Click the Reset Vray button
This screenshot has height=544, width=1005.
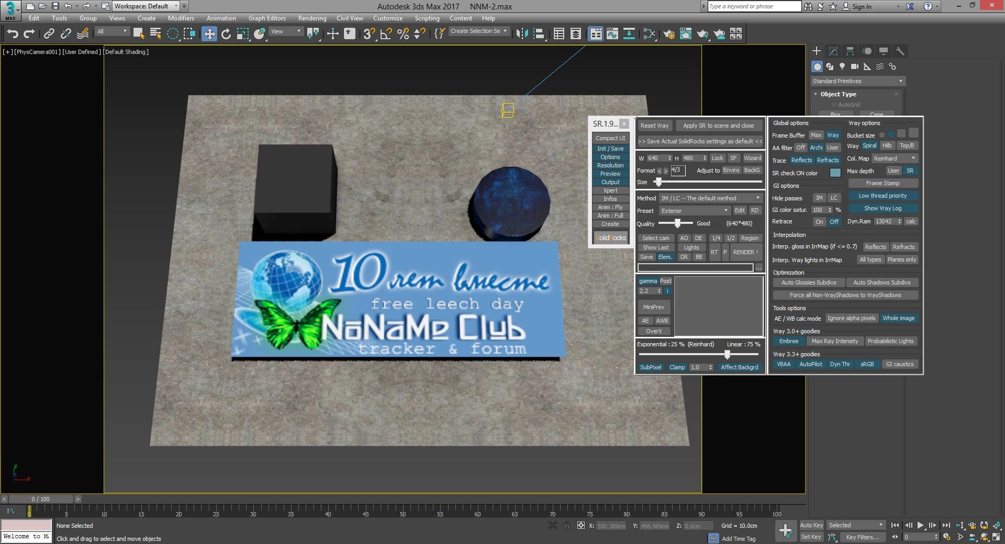click(654, 126)
